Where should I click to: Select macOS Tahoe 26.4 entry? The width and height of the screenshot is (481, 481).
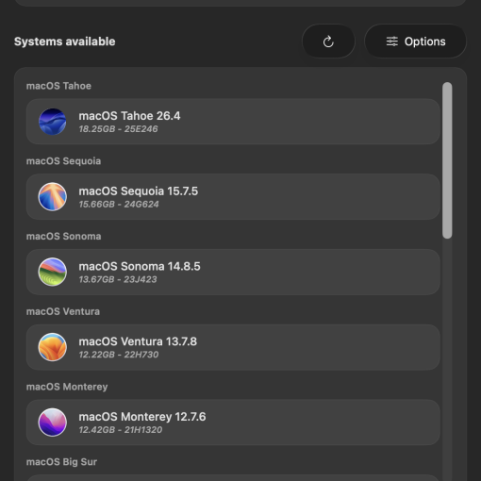(233, 122)
